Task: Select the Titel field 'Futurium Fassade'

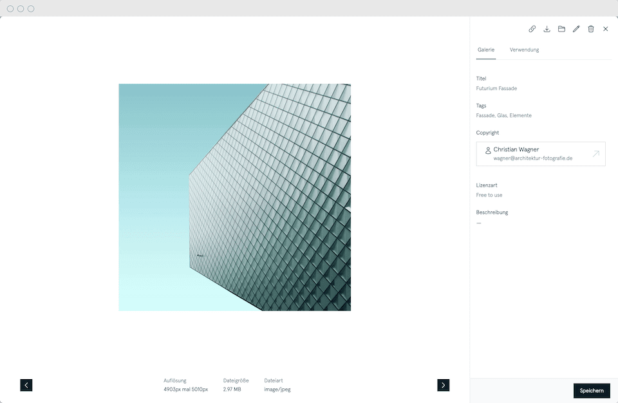Action: pyautogui.click(x=496, y=88)
